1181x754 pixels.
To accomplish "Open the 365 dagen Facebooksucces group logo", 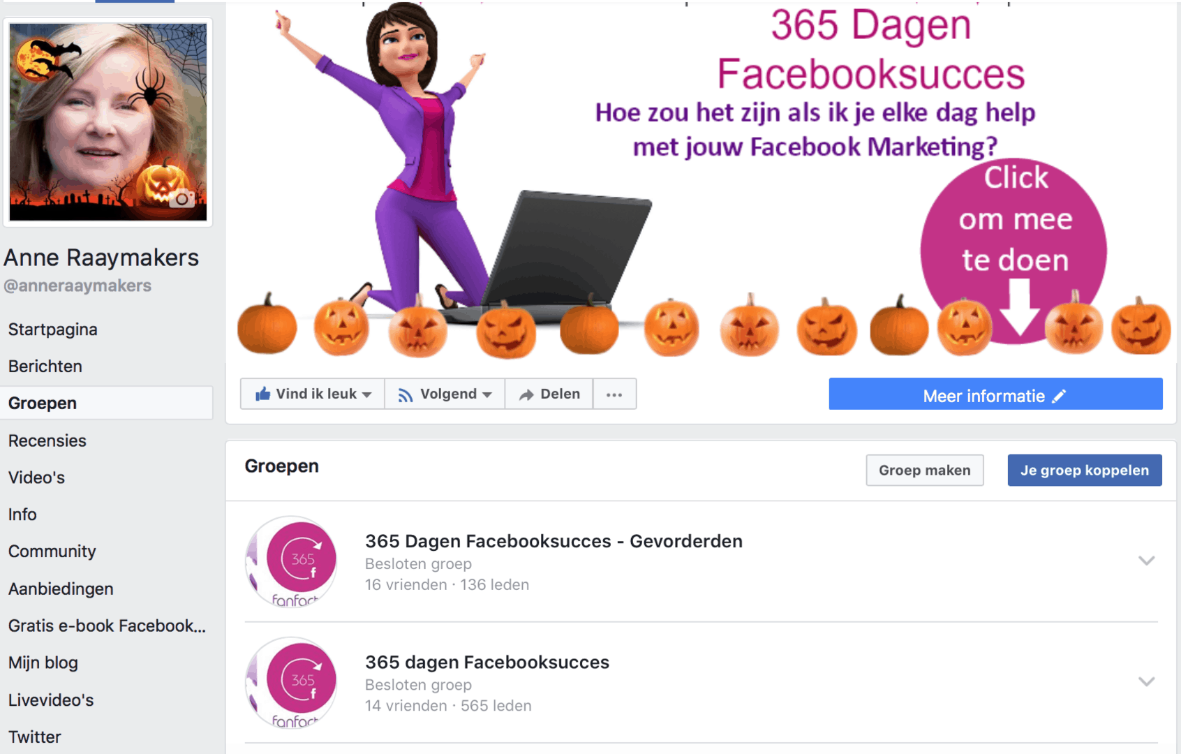I will 292,682.
